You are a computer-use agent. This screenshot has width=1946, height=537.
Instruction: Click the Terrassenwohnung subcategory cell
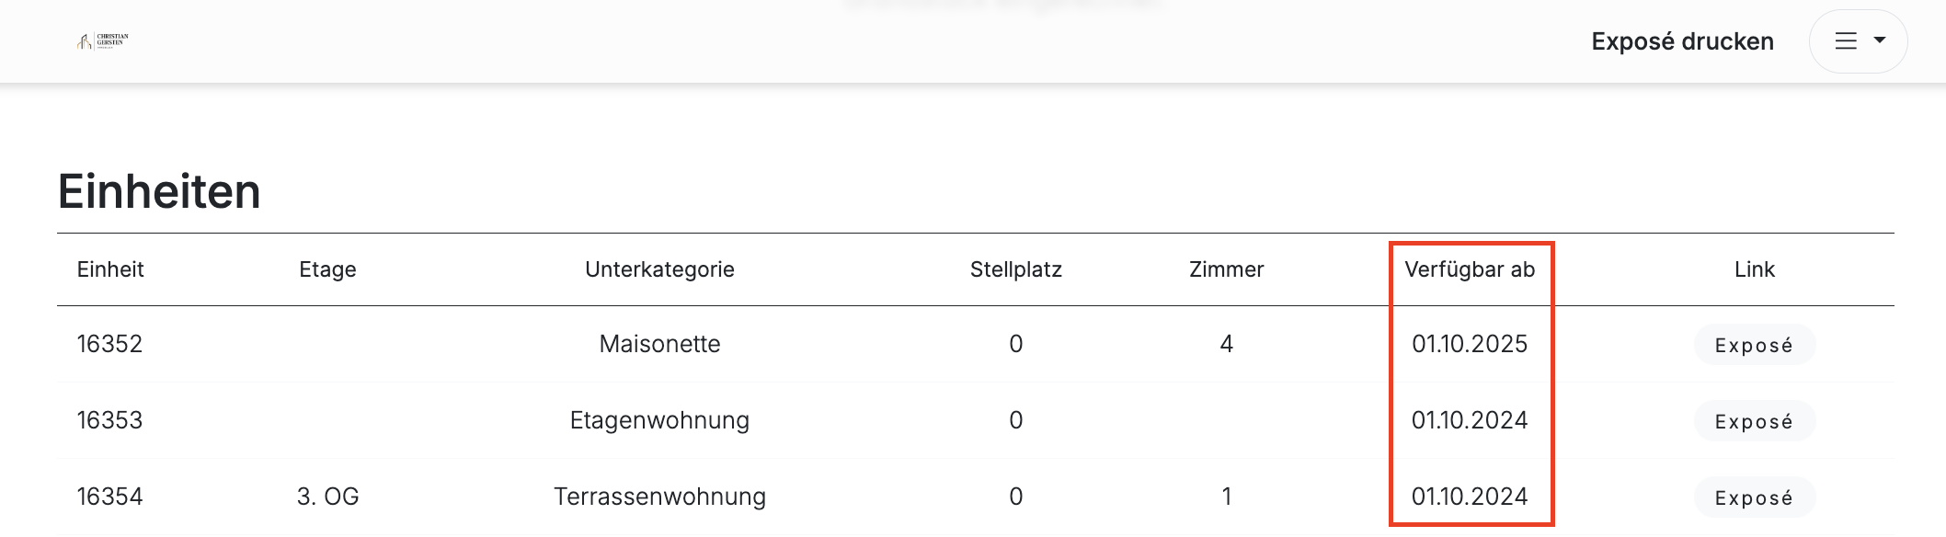point(659,497)
